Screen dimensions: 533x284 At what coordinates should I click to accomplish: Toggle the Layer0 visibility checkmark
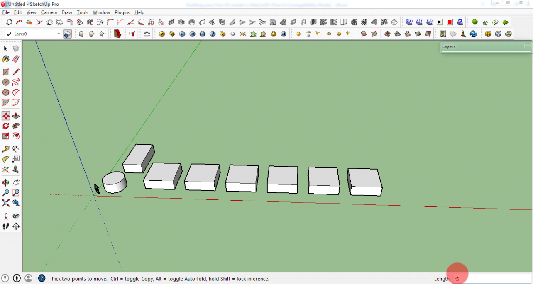[9, 34]
